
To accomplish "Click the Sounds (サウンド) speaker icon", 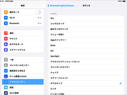I will pyautogui.click(x=6, y=39).
